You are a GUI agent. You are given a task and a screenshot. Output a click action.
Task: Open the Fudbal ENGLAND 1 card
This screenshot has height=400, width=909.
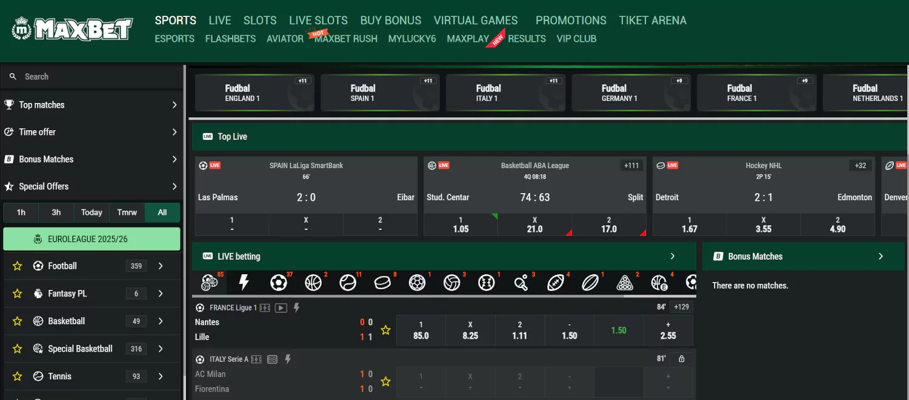click(255, 93)
